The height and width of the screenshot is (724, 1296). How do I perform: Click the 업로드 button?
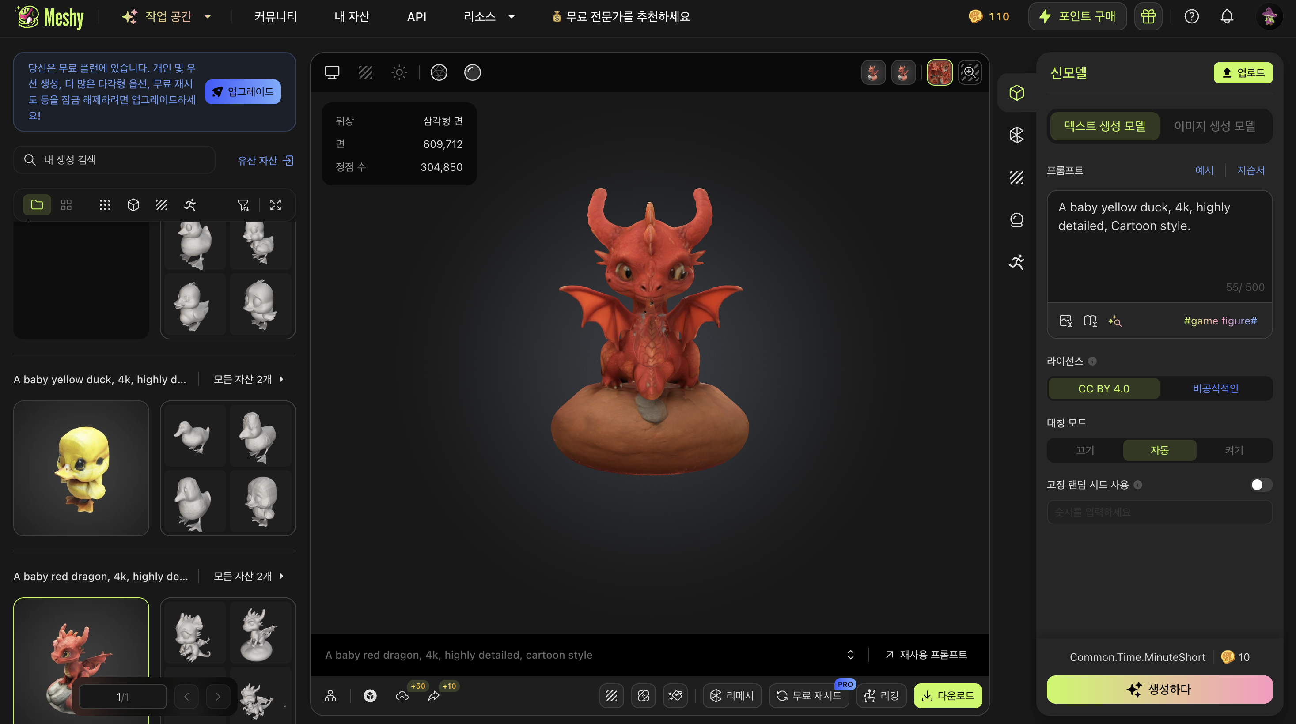[x=1243, y=73]
